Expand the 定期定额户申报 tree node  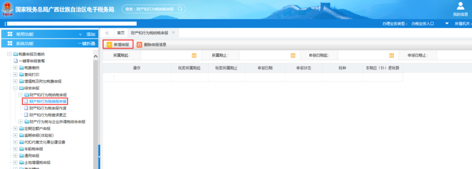tap(15, 129)
